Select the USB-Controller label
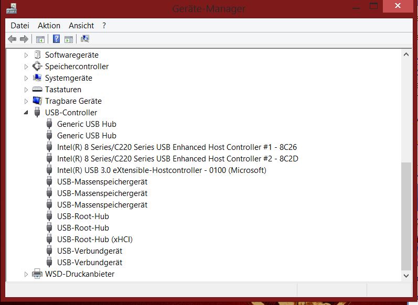This screenshot has width=418, height=305. [x=71, y=113]
